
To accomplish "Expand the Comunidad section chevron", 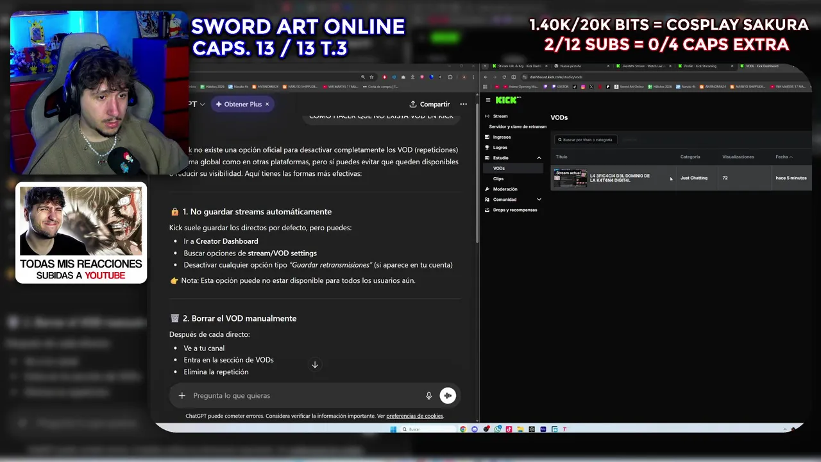I will 539,200.
